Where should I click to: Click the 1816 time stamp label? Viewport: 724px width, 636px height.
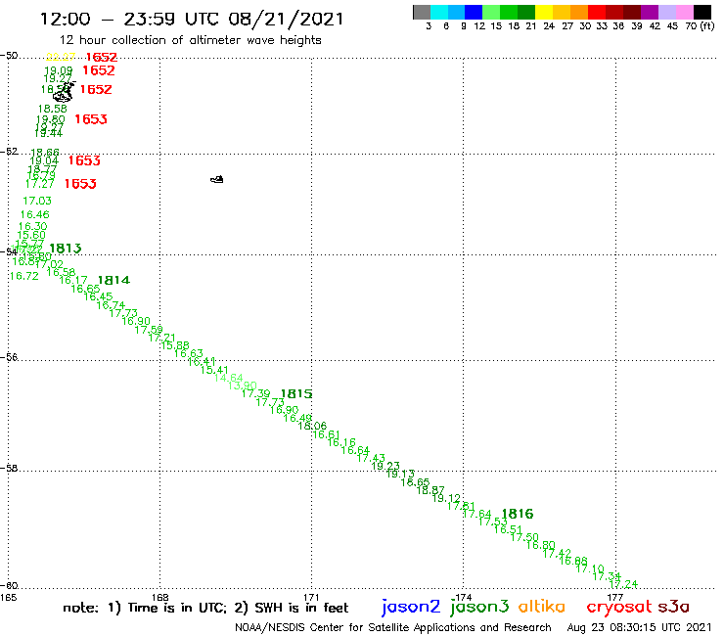(x=518, y=514)
